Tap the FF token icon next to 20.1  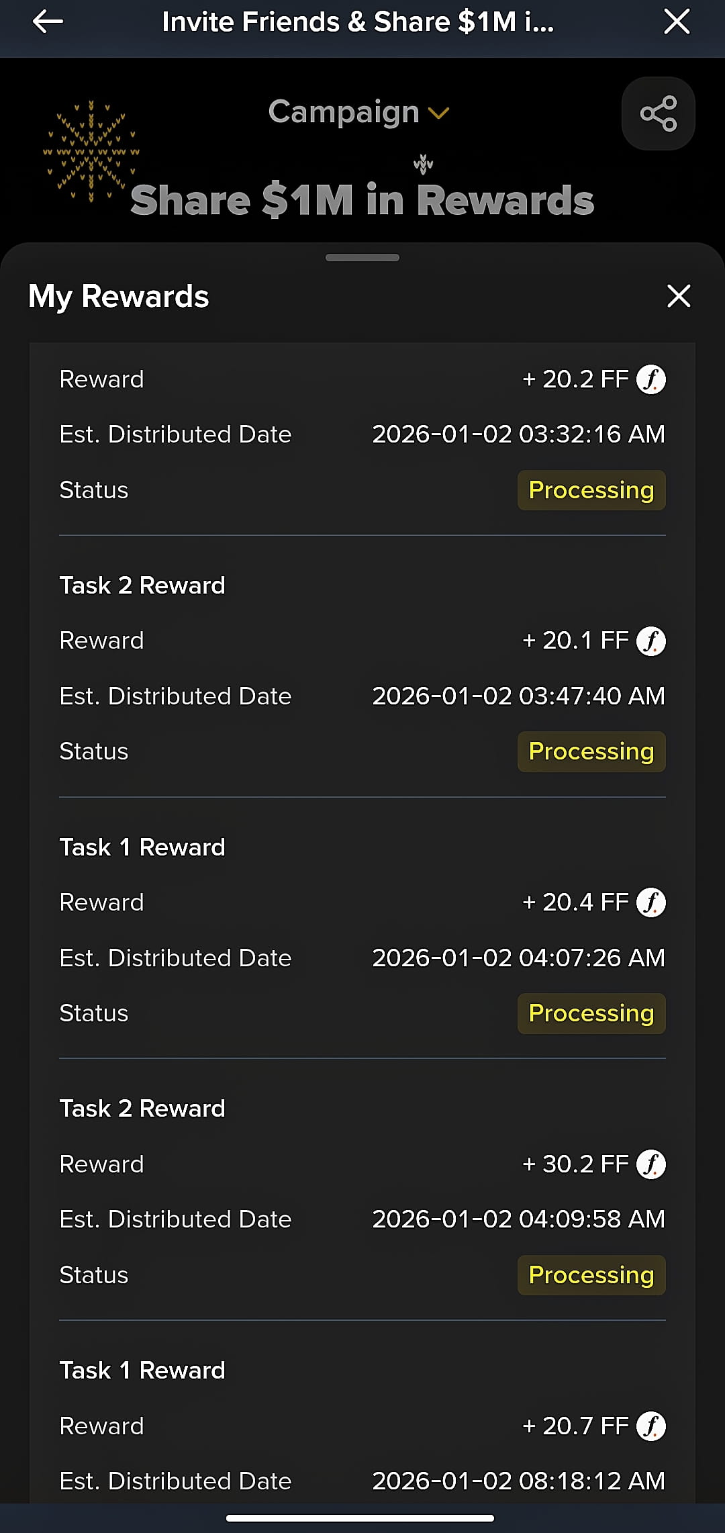650,641
